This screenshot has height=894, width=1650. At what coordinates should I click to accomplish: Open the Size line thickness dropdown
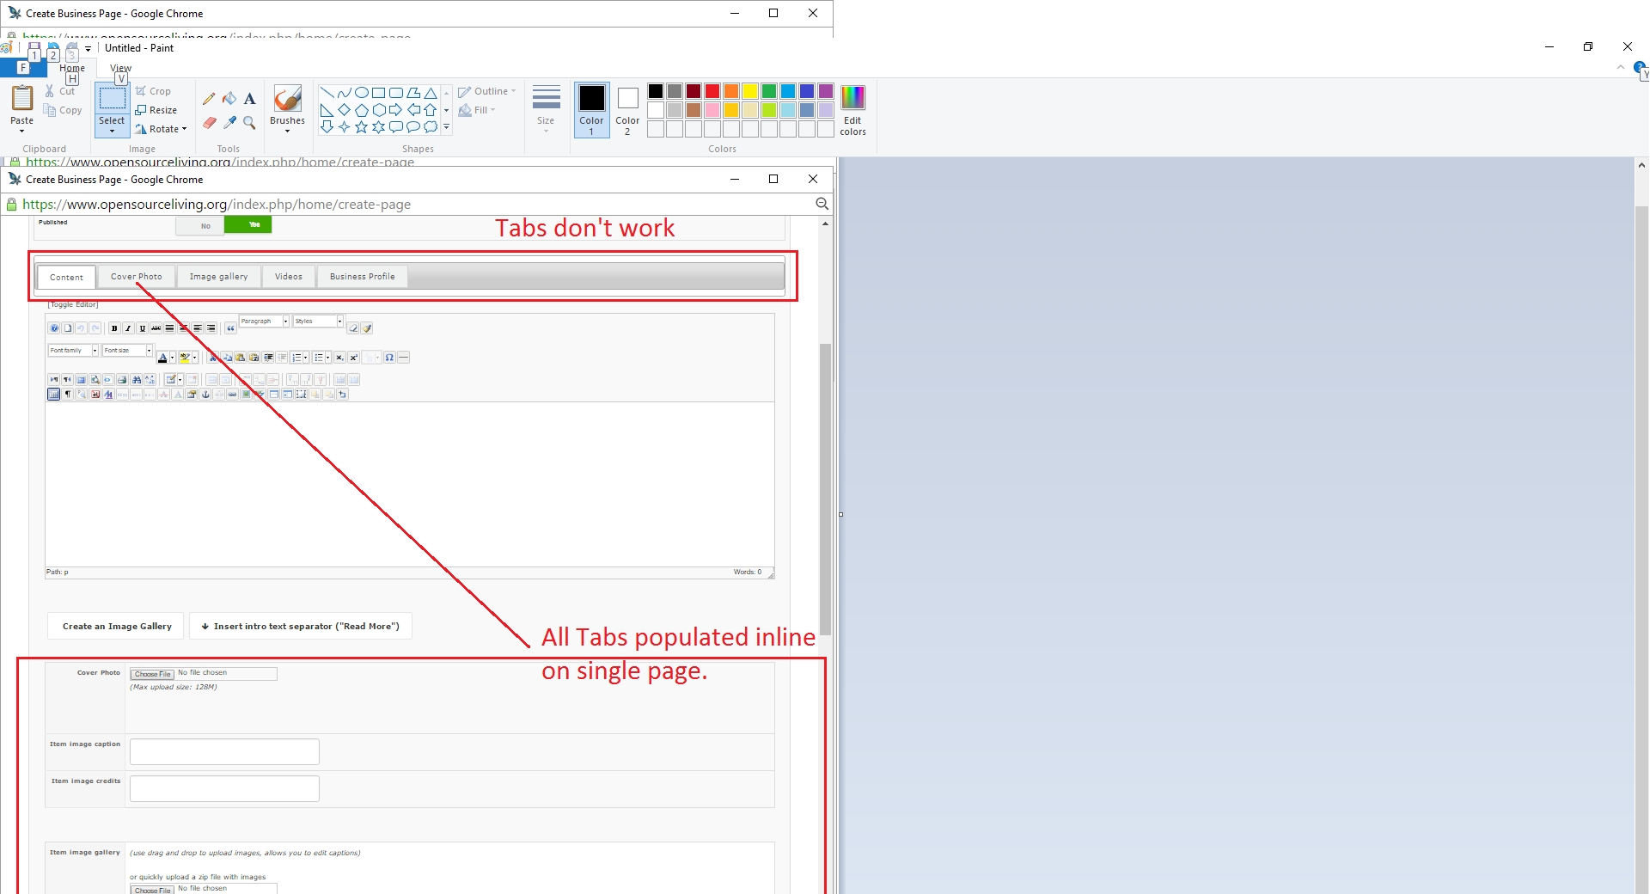click(546, 108)
